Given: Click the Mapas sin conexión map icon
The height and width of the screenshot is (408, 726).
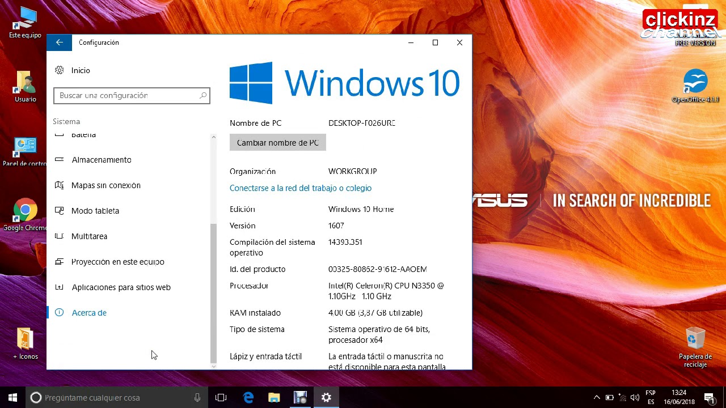Looking at the screenshot, I should tap(59, 185).
